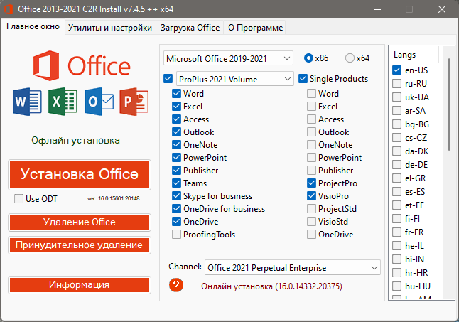Click the red question mark help icon
The height and width of the screenshot is (322, 459).
tap(177, 285)
